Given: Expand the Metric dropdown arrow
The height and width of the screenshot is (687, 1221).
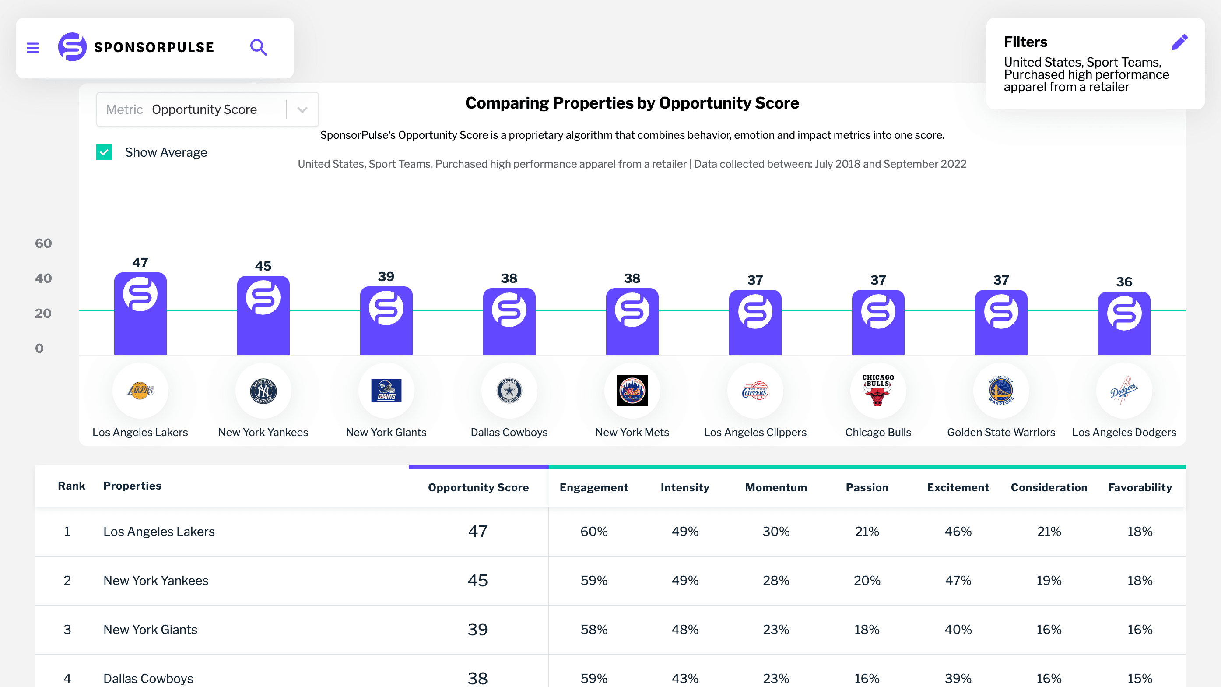Looking at the screenshot, I should point(302,110).
